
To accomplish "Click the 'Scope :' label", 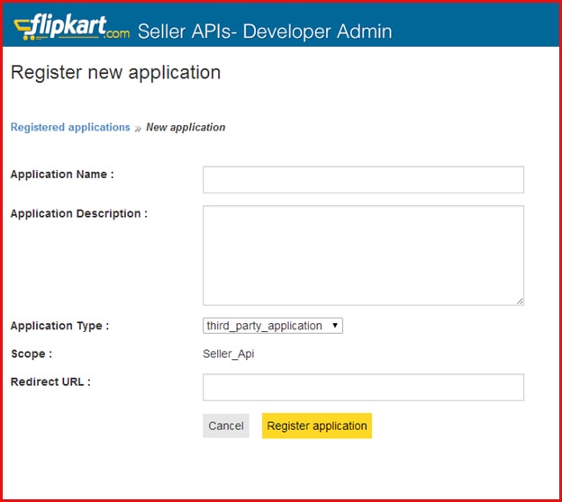I will (x=32, y=354).
